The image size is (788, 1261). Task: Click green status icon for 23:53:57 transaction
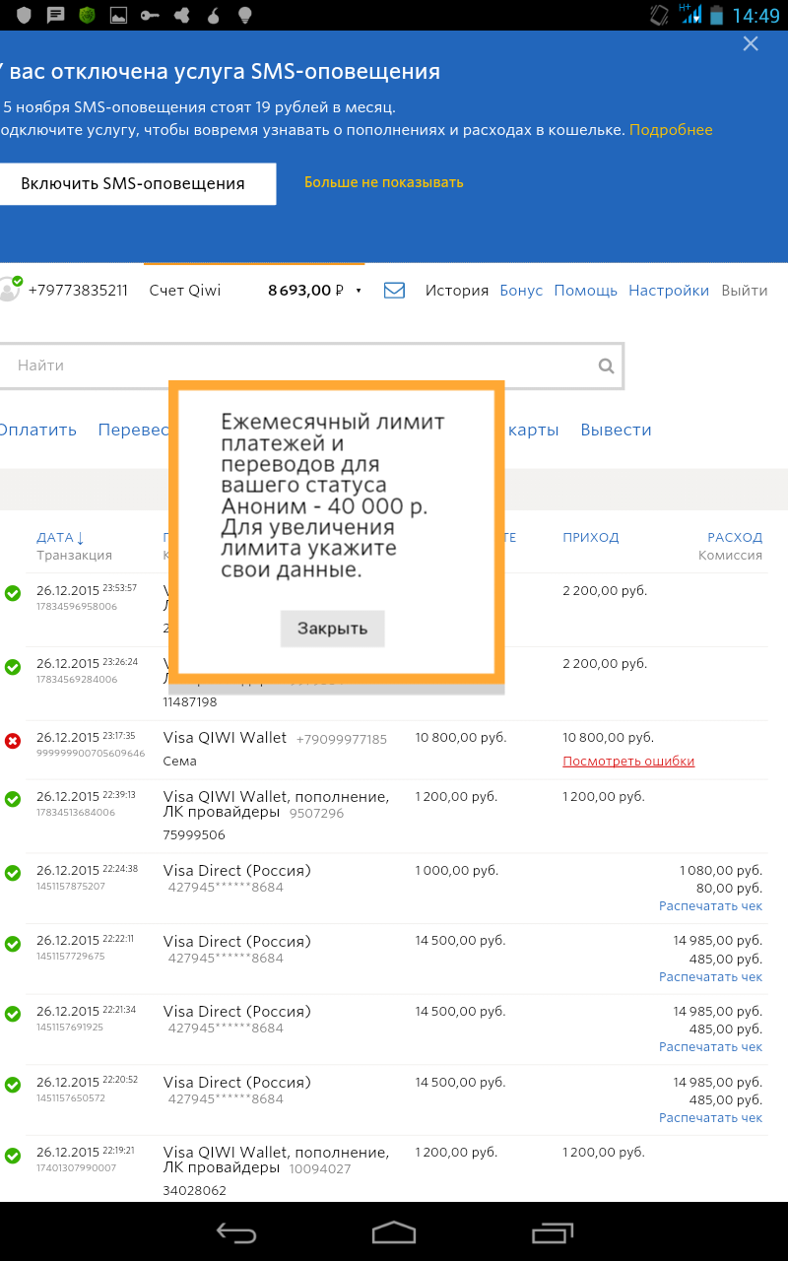(x=13, y=593)
